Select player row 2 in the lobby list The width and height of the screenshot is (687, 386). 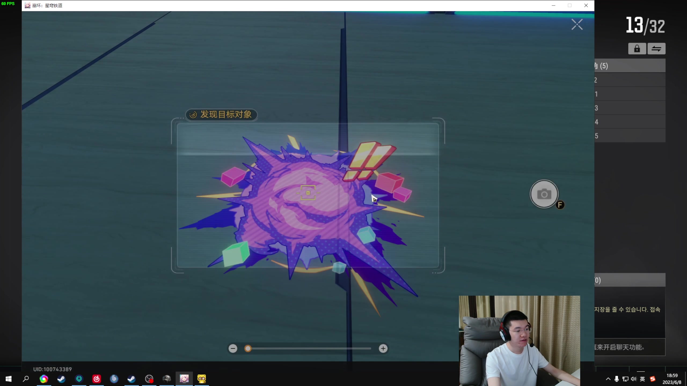point(630,80)
